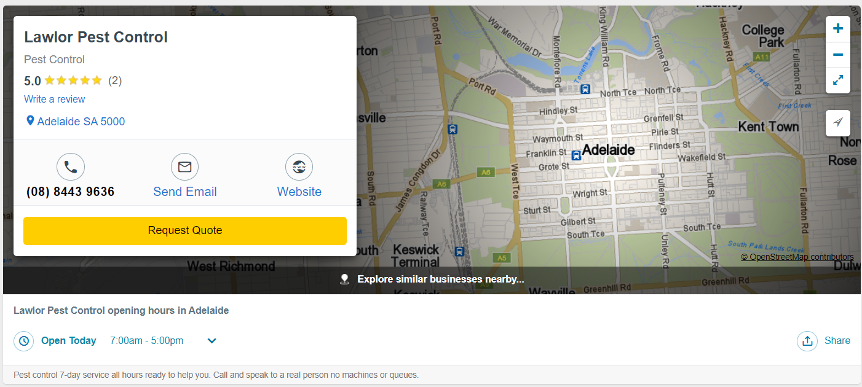The height and width of the screenshot is (387, 862).
Task: Click the train marker at Keswick Terminal
Action: (459, 251)
